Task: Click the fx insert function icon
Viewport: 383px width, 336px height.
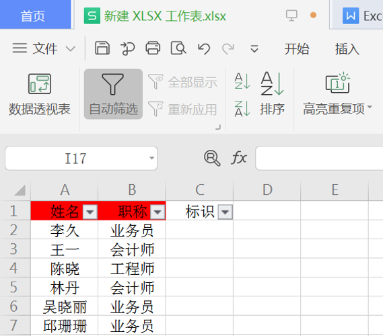Action: coord(239,158)
